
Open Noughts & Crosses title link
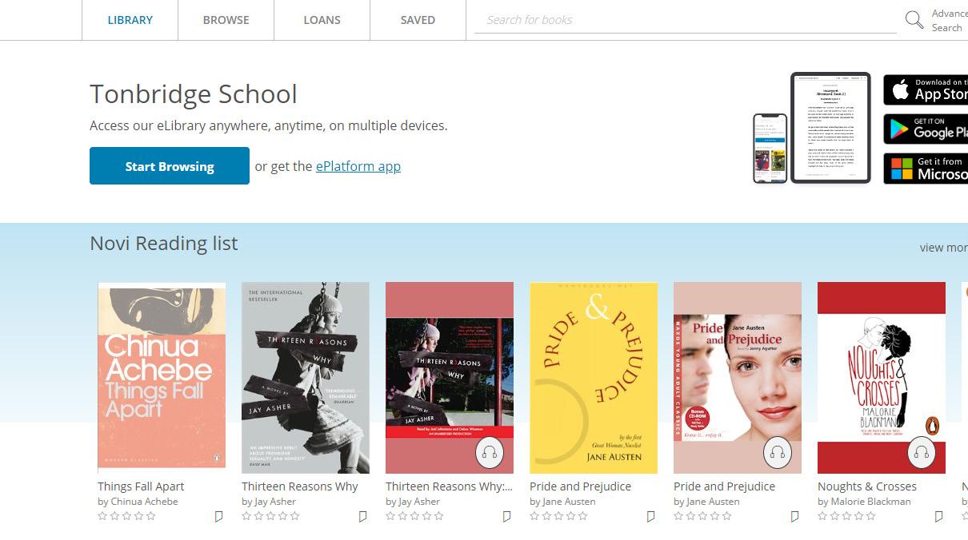(x=867, y=486)
